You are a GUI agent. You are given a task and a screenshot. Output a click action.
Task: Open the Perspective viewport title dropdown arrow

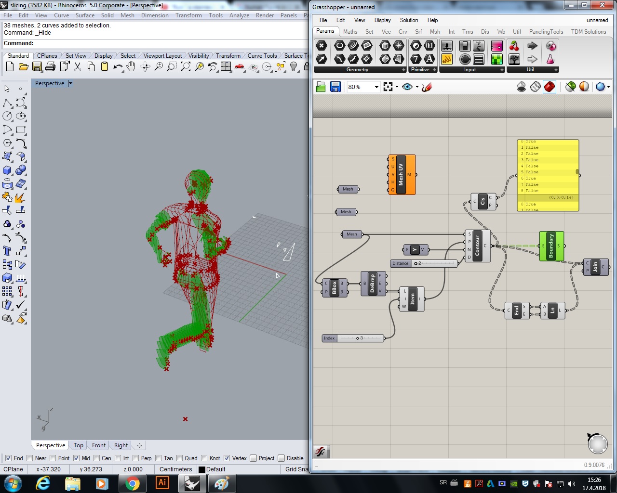tap(70, 83)
